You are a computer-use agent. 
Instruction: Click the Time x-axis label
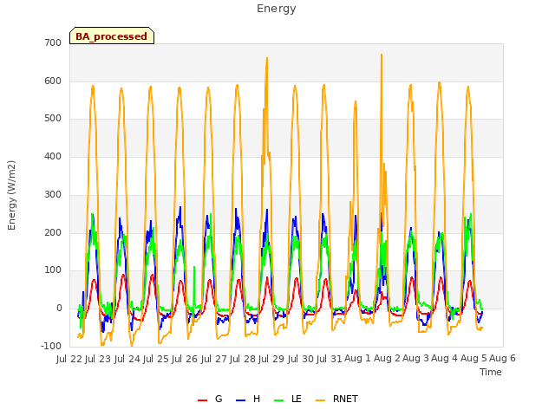click(491, 372)
